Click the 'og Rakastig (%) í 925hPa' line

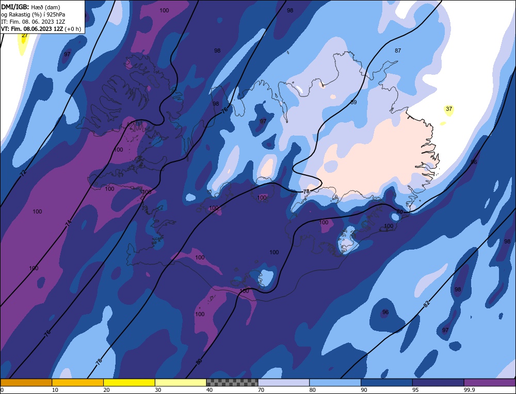click(33, 14)
